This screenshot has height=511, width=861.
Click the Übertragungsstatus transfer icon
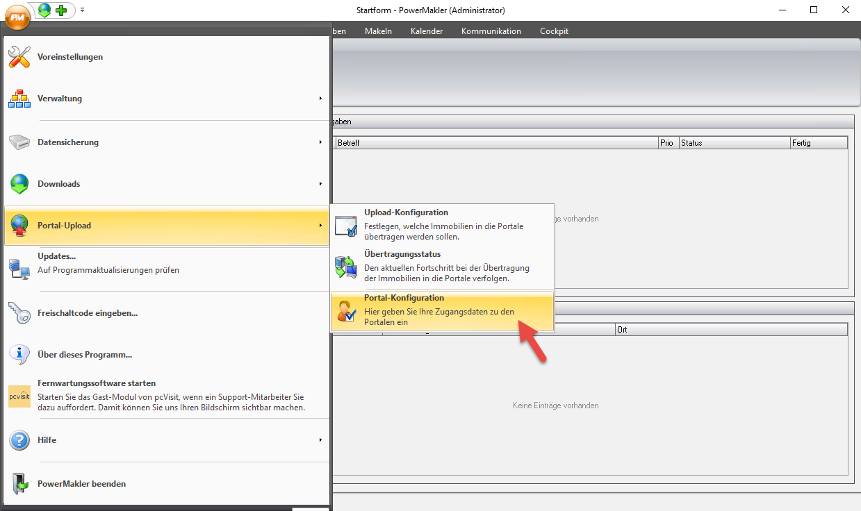(346, 267)
